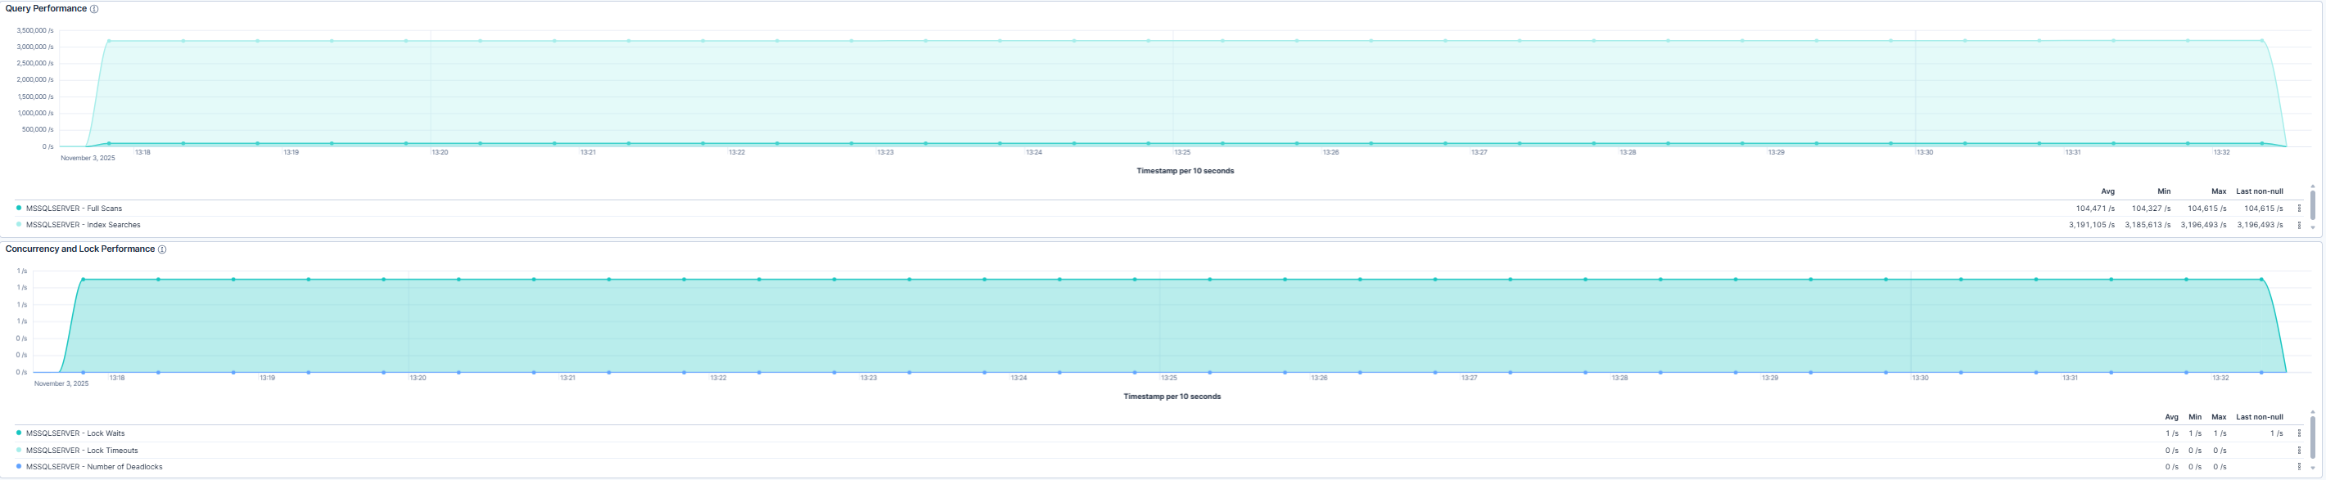This screenshot has height=480, width=2326.
Task: Click the Lock Timeouts legend color dot
Action: [x=19, y=451]
